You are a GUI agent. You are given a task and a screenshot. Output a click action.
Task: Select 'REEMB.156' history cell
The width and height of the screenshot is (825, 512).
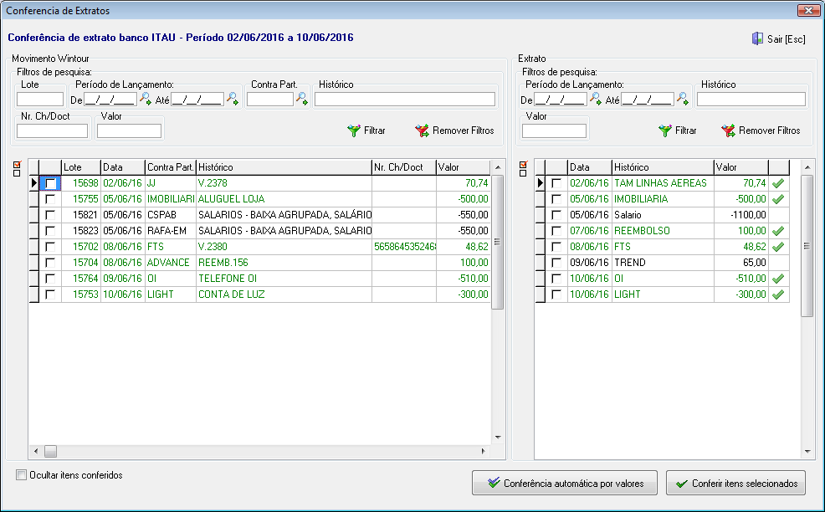pyautogui.click(x=284, y=262)
